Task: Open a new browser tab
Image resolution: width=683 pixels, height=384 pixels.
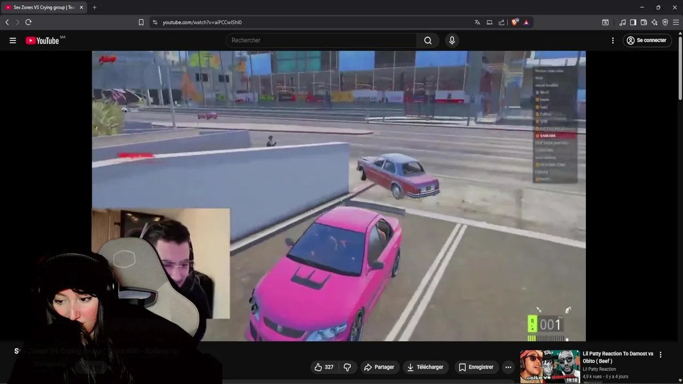Action: click(94, 7)
